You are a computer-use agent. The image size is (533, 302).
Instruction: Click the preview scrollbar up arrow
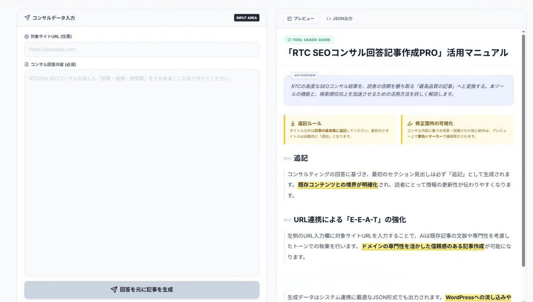[523, 32]
